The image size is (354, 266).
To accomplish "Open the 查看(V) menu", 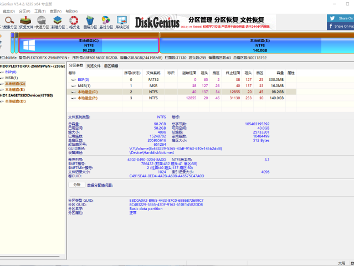I will [x=55, y=11].
